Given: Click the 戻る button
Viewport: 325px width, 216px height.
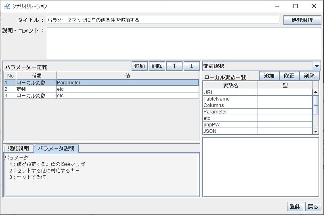Looking at the screenshot, I should (313, 206).
